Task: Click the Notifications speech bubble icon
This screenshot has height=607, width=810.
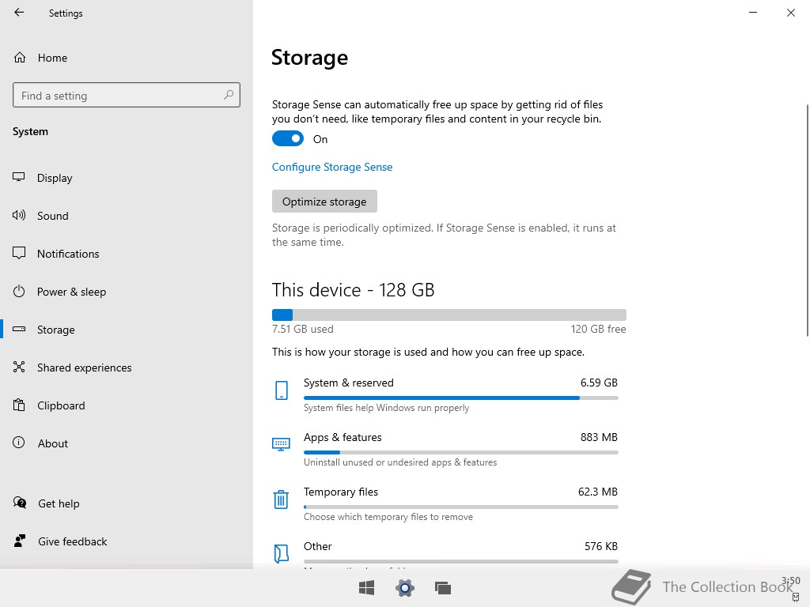Action: (19, 253)
